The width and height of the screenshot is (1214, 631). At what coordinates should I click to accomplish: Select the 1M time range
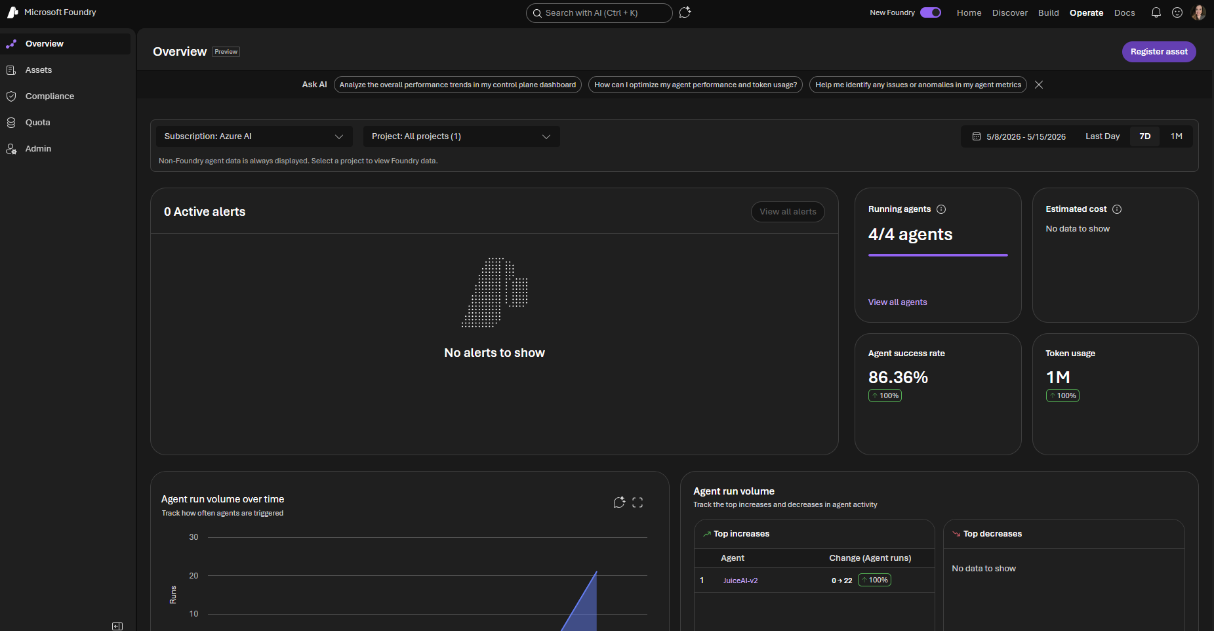click(x=1177, y=136)
